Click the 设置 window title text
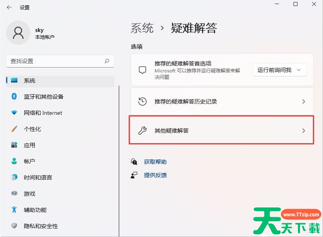 coord(25,8)
